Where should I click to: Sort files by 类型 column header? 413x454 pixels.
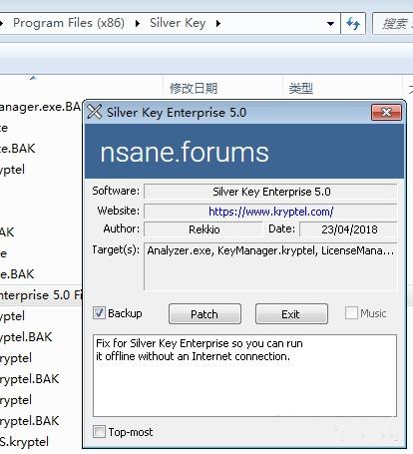click(x=301, y=88)
